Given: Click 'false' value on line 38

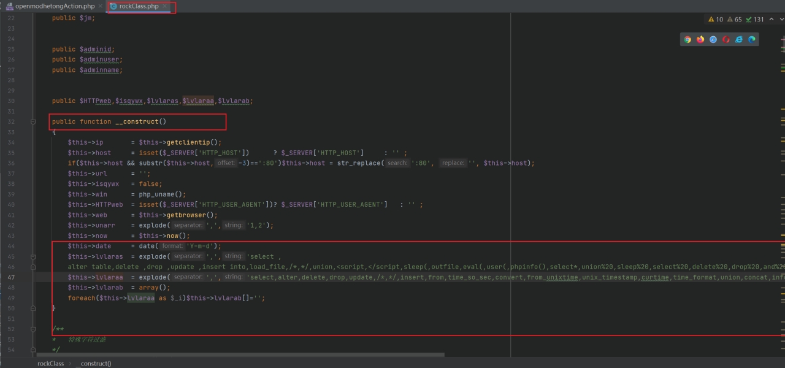Looking at the screenshot, I should click(149, 184).
